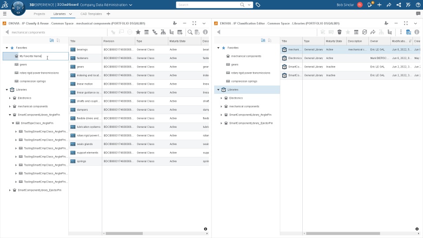
Task: Open the hamburger menu below the compass
Action: point(4,14)
